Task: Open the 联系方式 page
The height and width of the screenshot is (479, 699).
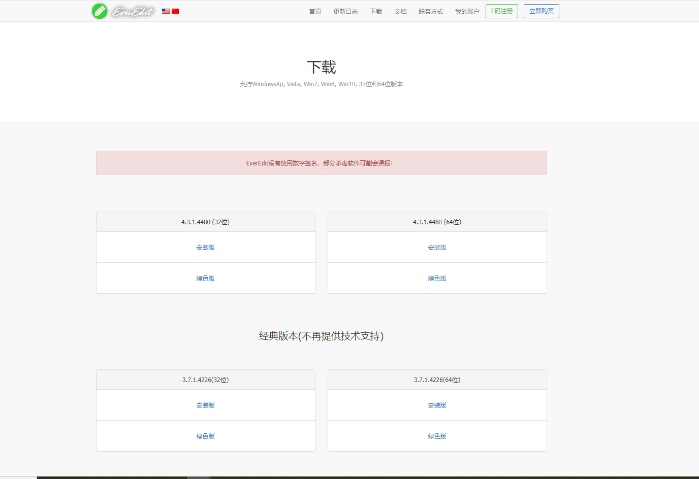Action: click(430, 11)
